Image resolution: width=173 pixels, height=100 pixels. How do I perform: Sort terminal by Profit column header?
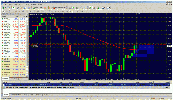162,82
